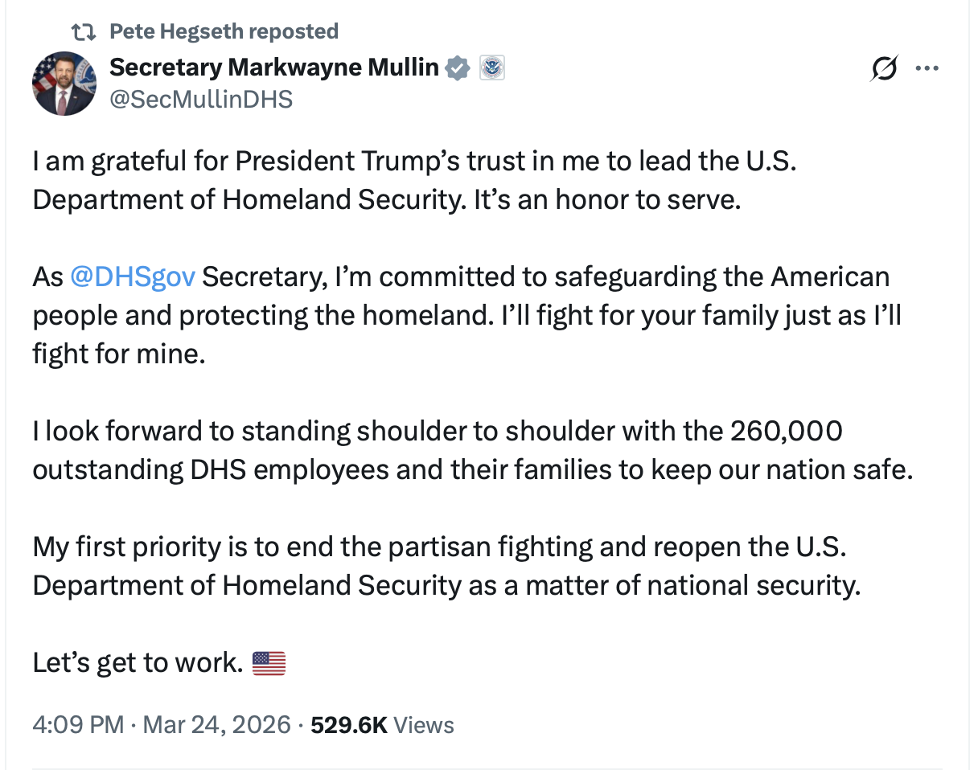Screen dimensions: 978x770
Task: Click the Grok icon on the post
Action: (x=883, y=70)
